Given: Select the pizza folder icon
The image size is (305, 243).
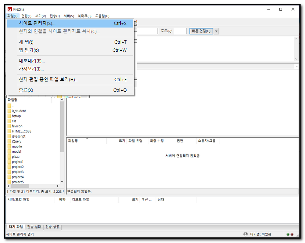Looking at the screenshot, I should [x=10, y=157].
